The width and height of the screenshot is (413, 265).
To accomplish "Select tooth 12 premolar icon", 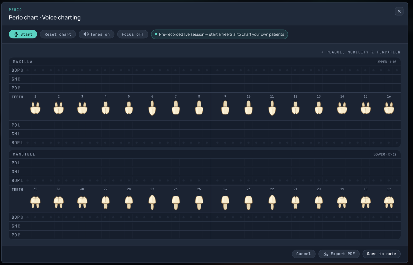I will pos(295,108).
